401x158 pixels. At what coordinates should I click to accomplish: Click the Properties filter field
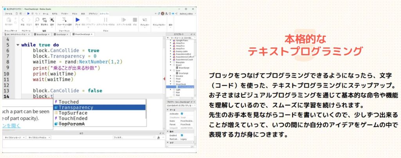coord(181,105)
